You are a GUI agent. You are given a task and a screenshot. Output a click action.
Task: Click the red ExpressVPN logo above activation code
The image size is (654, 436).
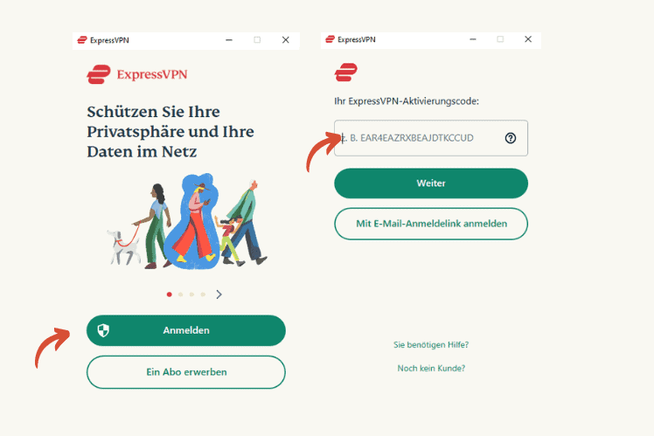(x=345, y=73)
